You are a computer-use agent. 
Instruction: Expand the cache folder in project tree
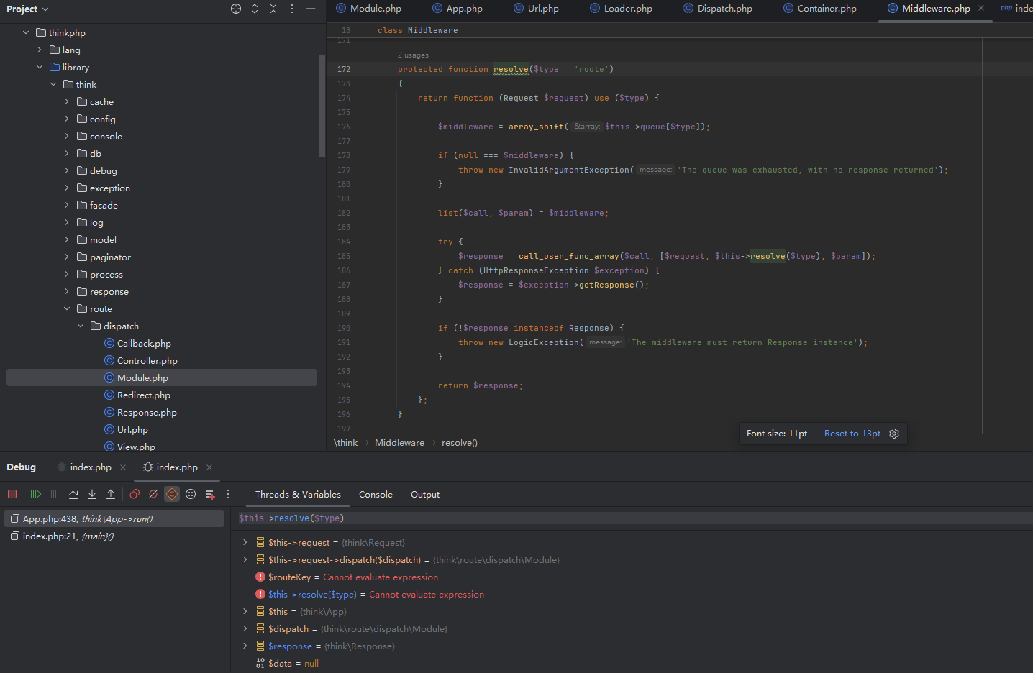pos(67,101)
